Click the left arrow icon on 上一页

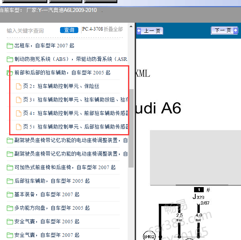point(139,31)
